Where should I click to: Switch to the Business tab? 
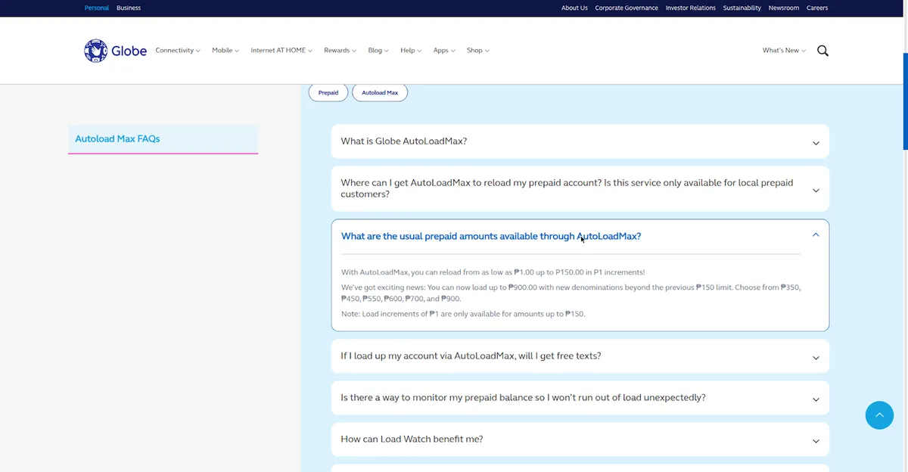pyautogui.click(x=129, y=8)
